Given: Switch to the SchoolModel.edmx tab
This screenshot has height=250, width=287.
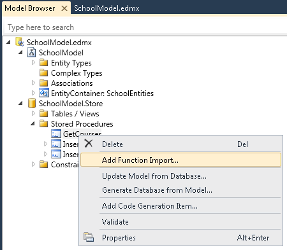Looking at the screenshot, I should click(x=107, y=8).
